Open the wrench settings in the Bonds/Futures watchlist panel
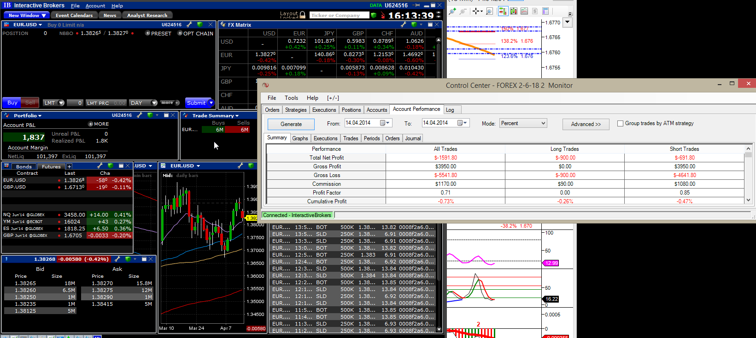 [100, 166]
